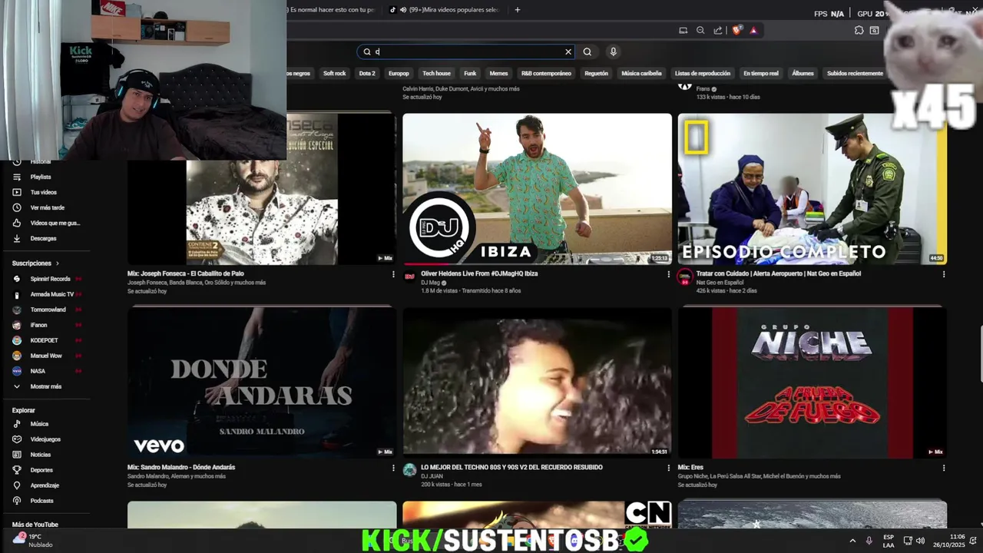Viewport: 983px width, 553px height.
Task: Open the NASA channel subscription
Action: [38, 371]
